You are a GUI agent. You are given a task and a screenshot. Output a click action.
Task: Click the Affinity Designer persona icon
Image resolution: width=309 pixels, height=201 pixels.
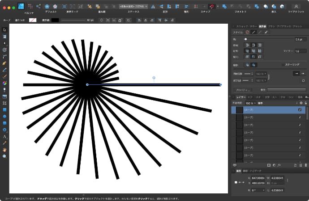click(21, 6)
